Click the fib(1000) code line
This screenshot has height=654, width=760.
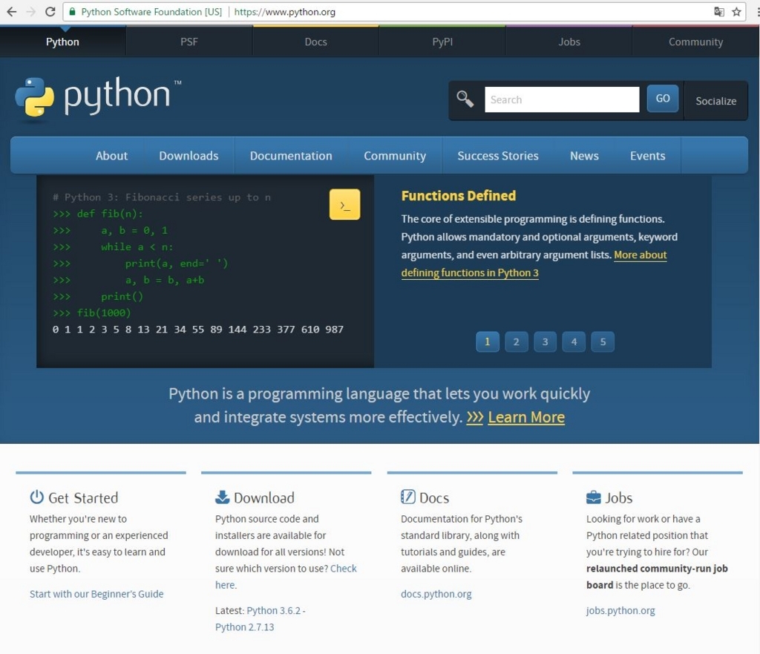(x=91, y=313)
